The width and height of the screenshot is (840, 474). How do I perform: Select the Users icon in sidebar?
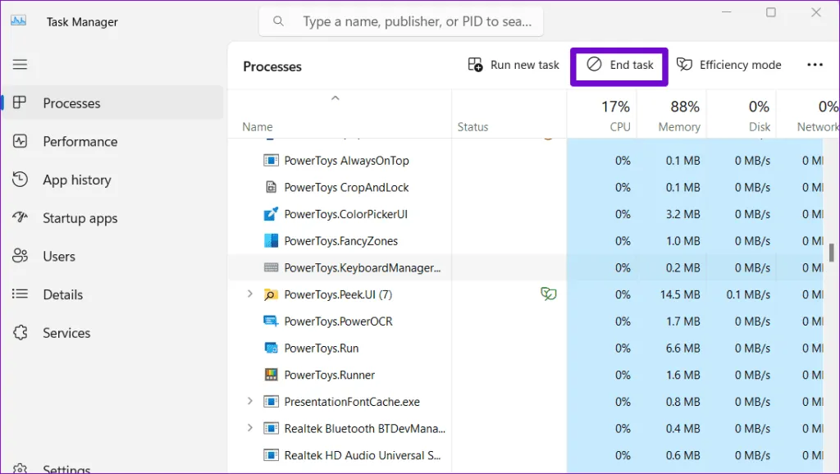(x=21, y=257)
